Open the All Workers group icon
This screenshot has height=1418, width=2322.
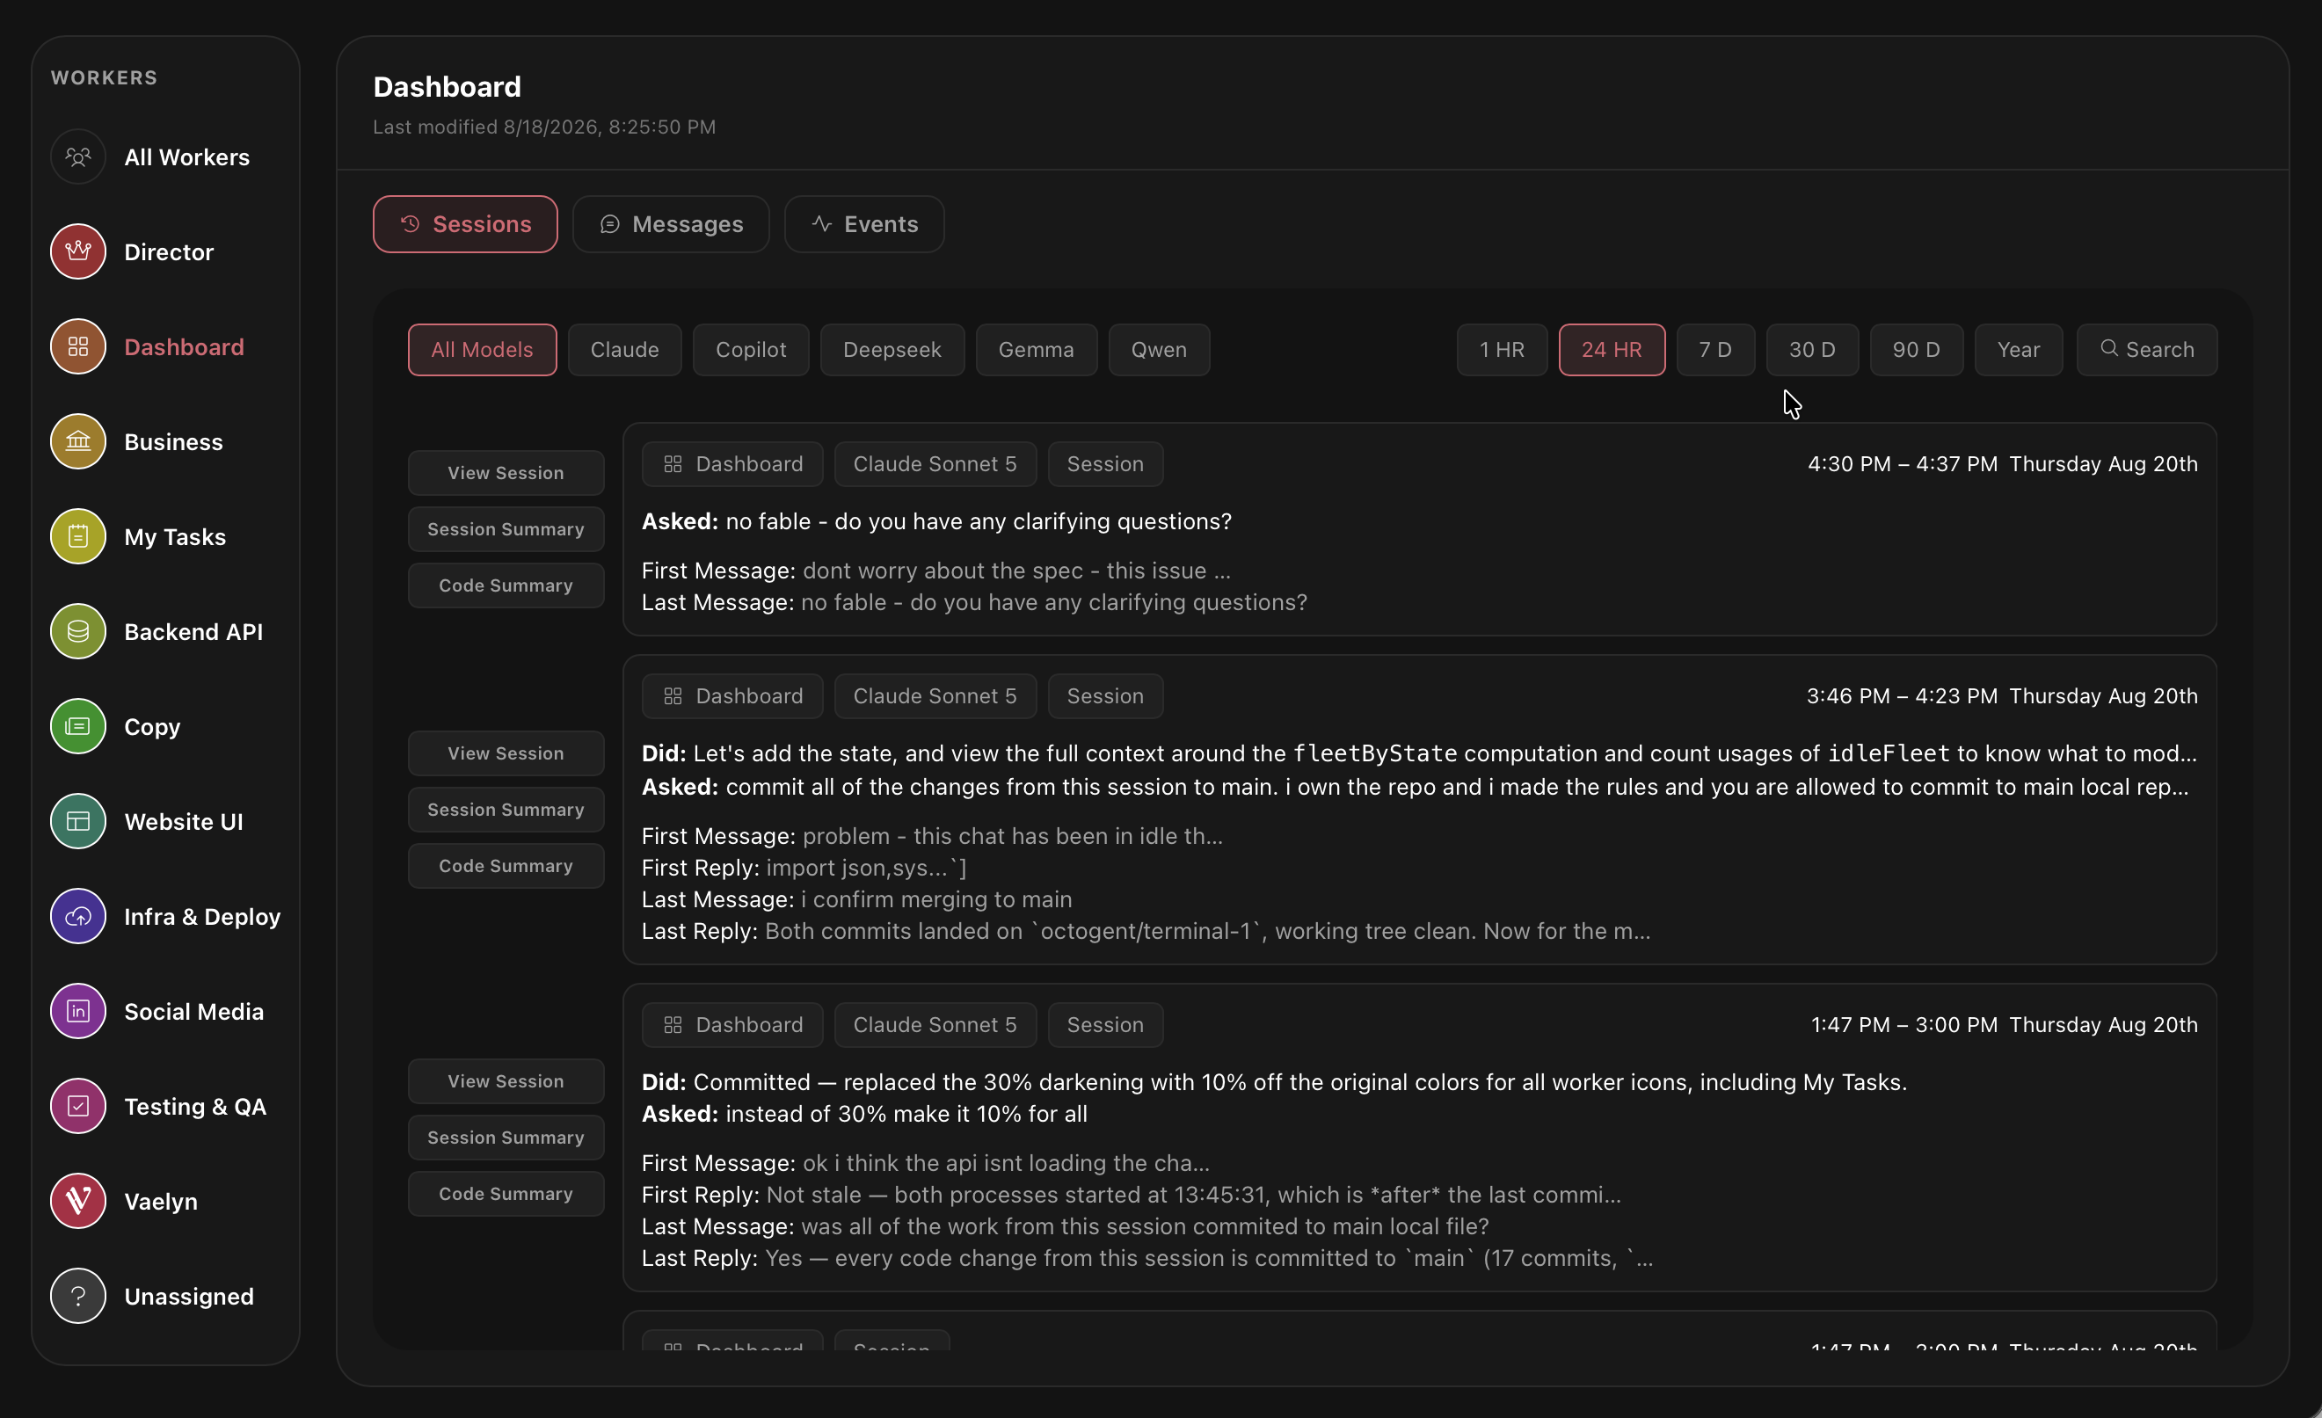tap(78, 156)
